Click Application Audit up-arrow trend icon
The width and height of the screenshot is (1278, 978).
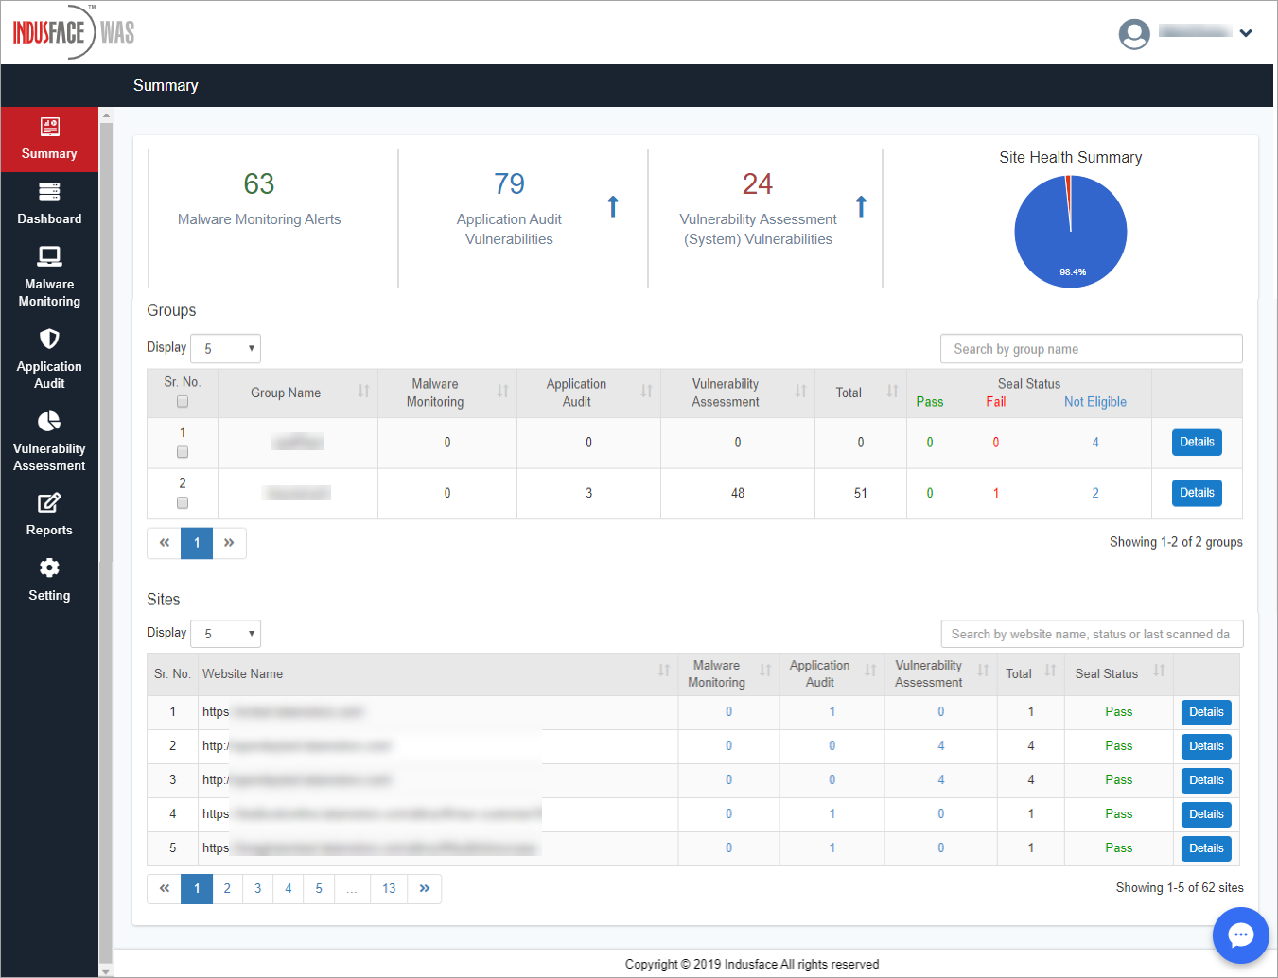613,206
